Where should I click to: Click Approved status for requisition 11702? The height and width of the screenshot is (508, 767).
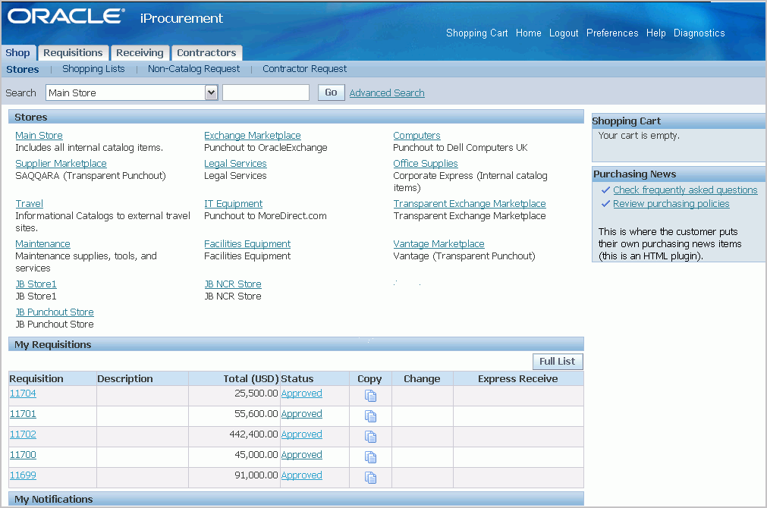tap(301, 434)
